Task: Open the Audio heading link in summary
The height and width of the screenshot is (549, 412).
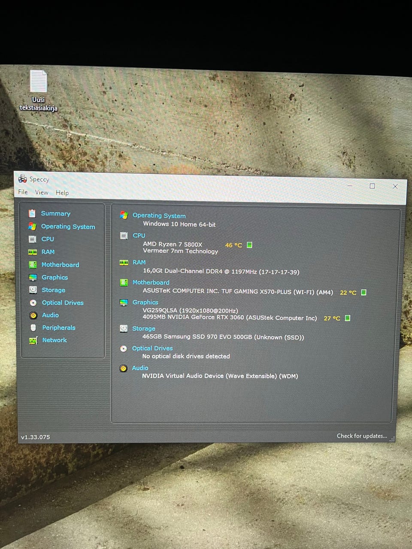Action: pyautogui.click(x=140, y=368)
